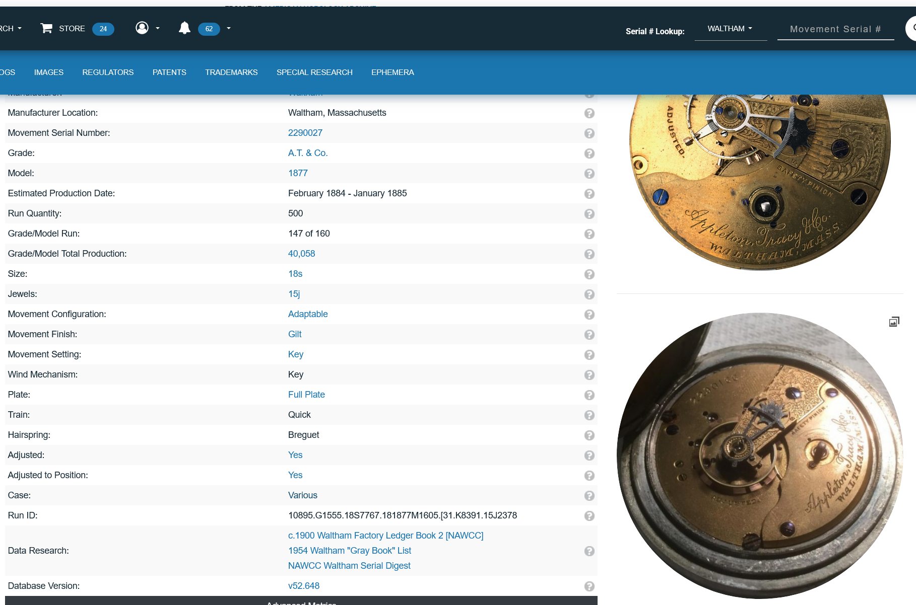Image resolution: width=916 pixels, height=605 pixels.
Task: Click the help icon for Size row
Action: click(x=590, y=274)
